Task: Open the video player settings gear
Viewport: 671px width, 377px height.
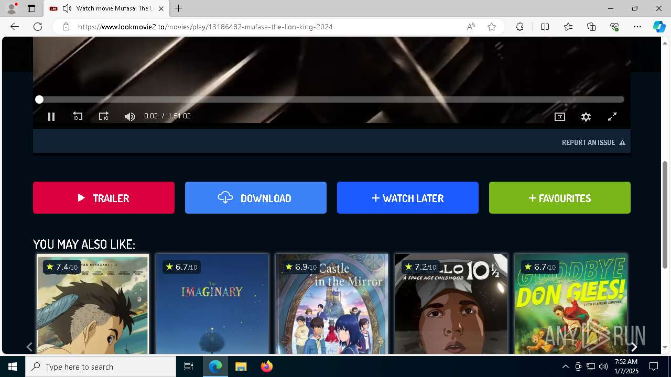Action: click(586, 117)
